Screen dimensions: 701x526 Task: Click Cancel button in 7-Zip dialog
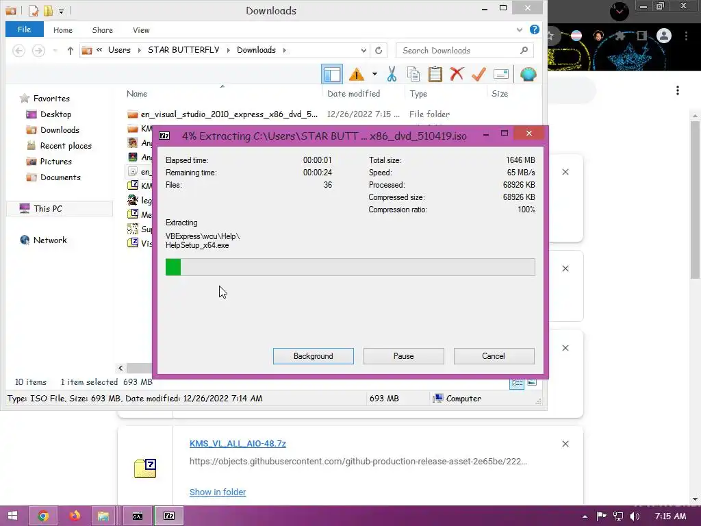494,356
